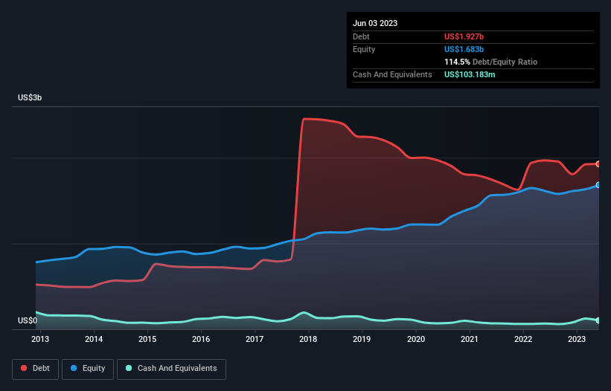611x391 pixels.
Task: Click the teal Cash endpoint marker
Action: click(x=598, y=320)
